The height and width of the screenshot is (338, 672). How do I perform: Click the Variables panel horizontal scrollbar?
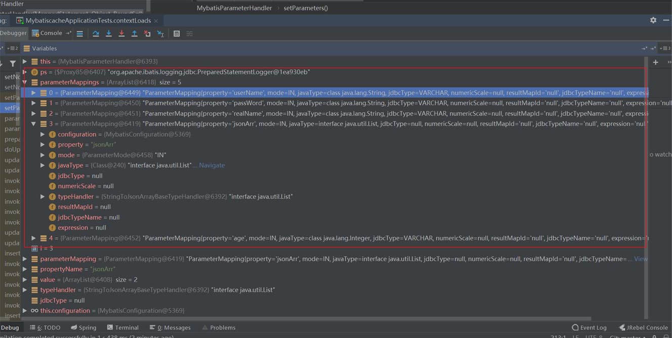pyautogui.click(x=304, y=319)
